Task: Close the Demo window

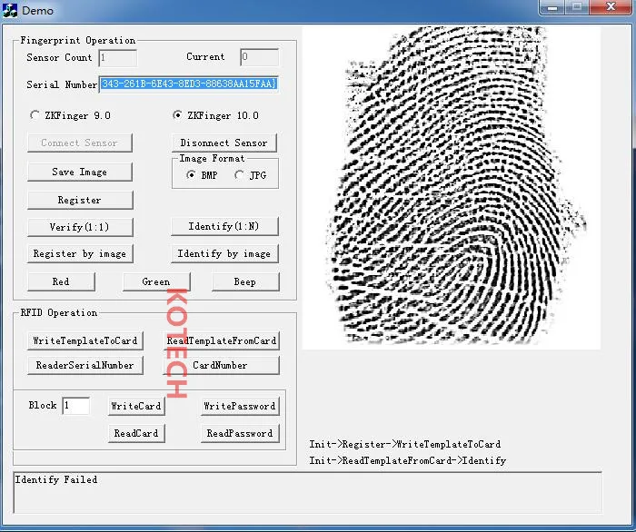Action: [611, 7]
